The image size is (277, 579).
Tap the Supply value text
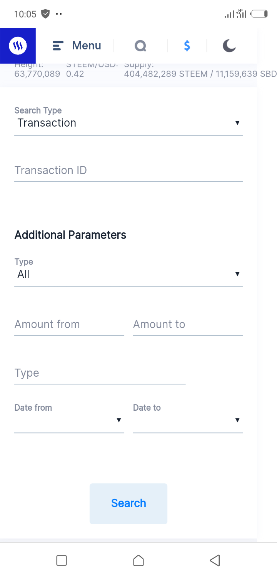(200, 74)
